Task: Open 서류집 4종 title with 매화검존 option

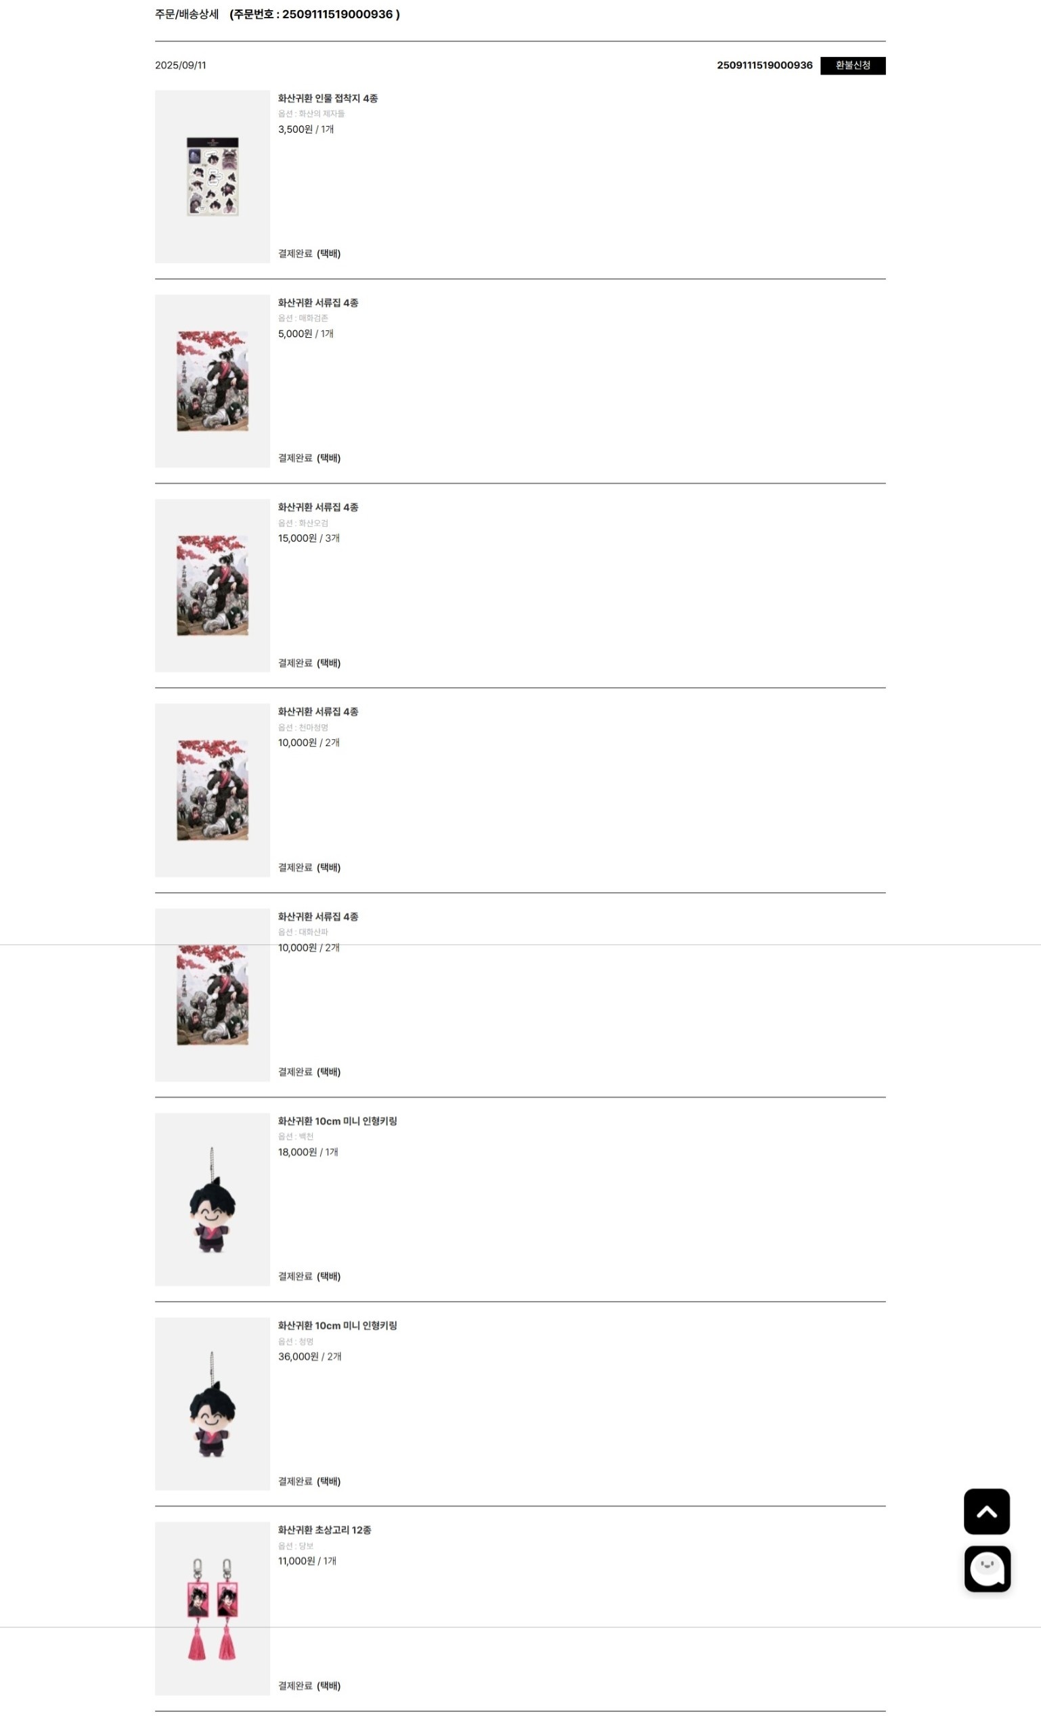Action: [317, 303]
